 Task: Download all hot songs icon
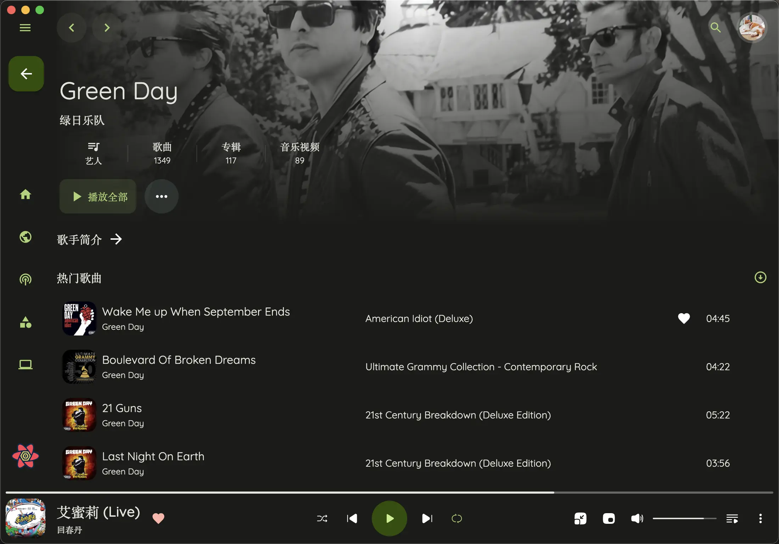click(x=760, y=277)
